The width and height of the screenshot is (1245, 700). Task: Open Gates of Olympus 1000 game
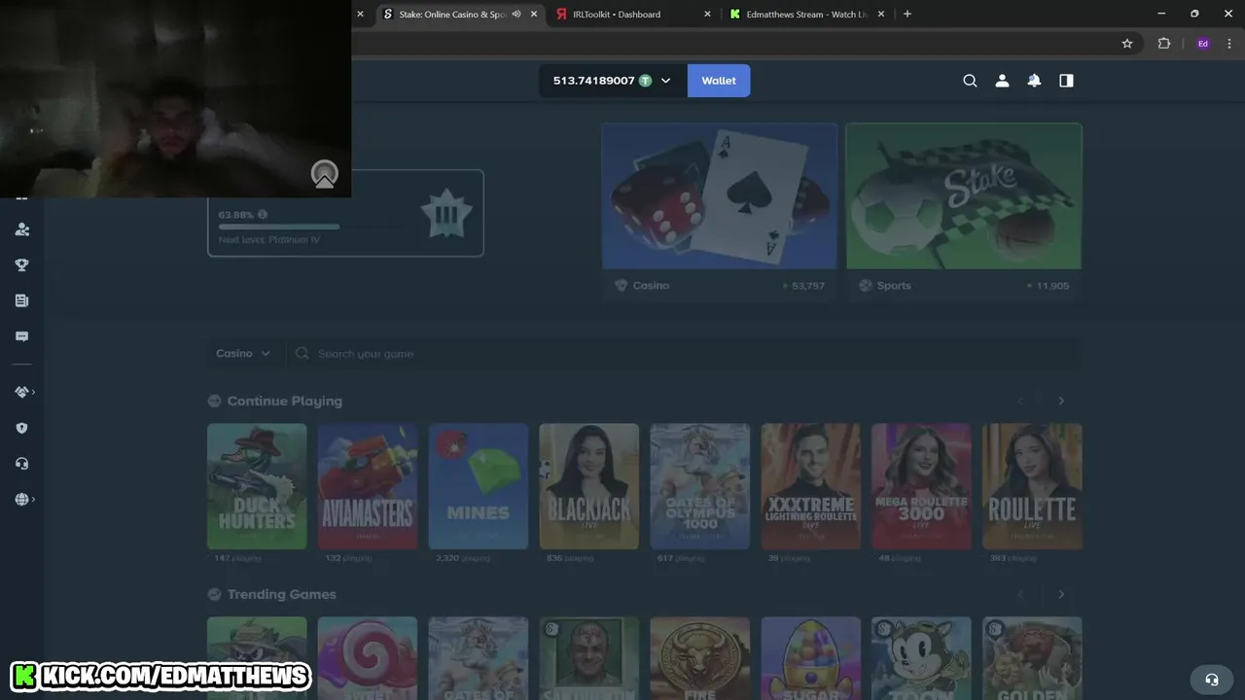click(700, 486)
